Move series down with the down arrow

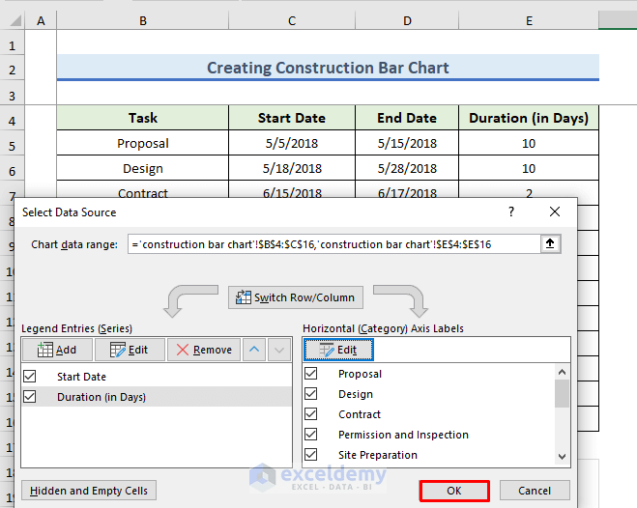[x=279, y=350]
